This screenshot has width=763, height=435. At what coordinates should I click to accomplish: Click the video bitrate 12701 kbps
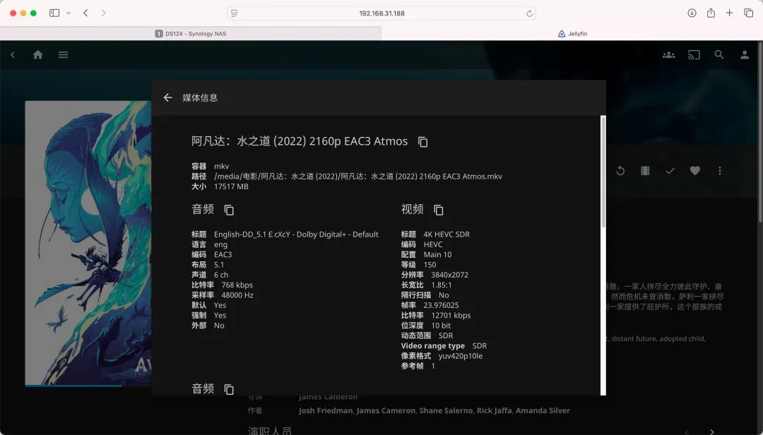(451, 316)
